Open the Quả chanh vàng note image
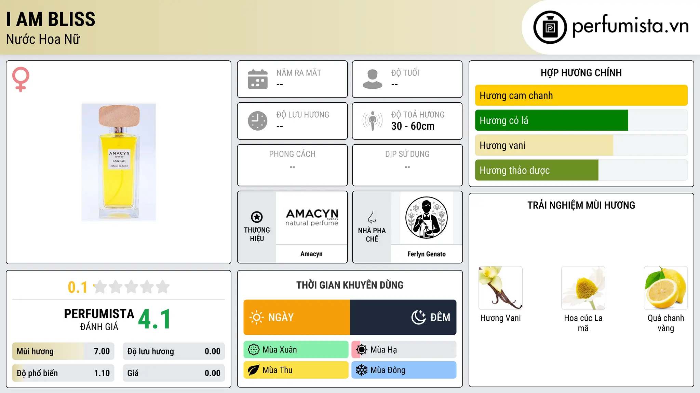 [666, 288]
